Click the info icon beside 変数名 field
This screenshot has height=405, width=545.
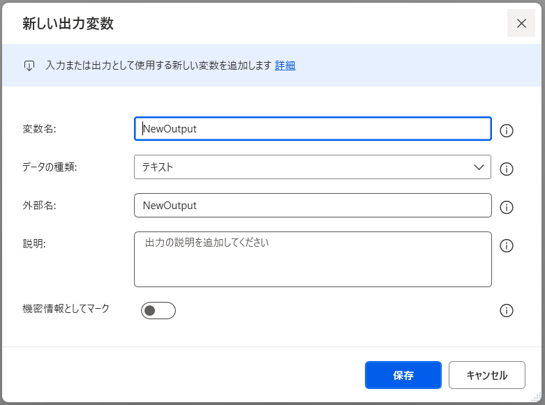click(507, 130)
